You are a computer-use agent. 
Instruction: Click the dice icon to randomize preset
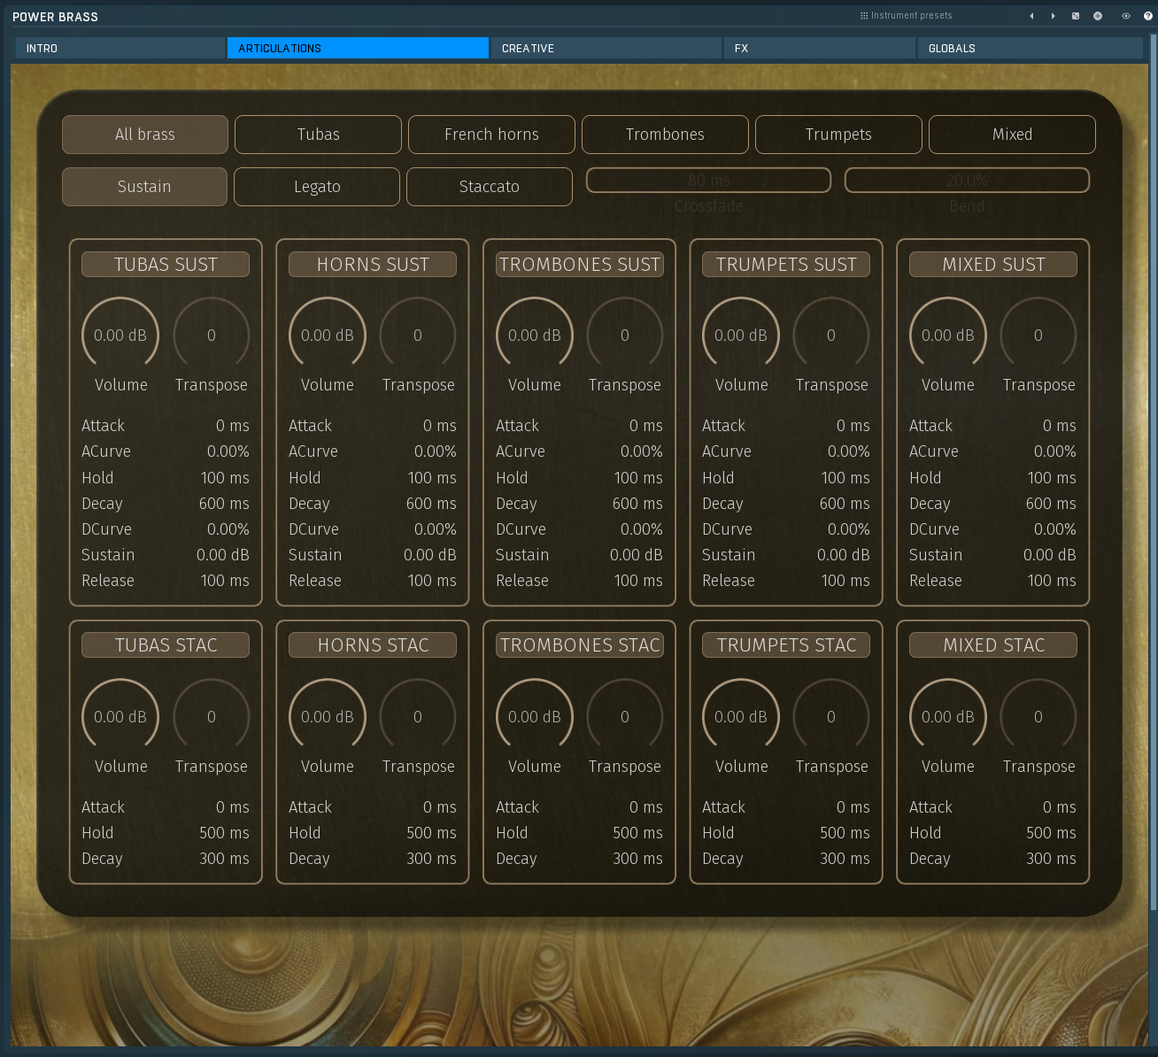pos(1074,15)
